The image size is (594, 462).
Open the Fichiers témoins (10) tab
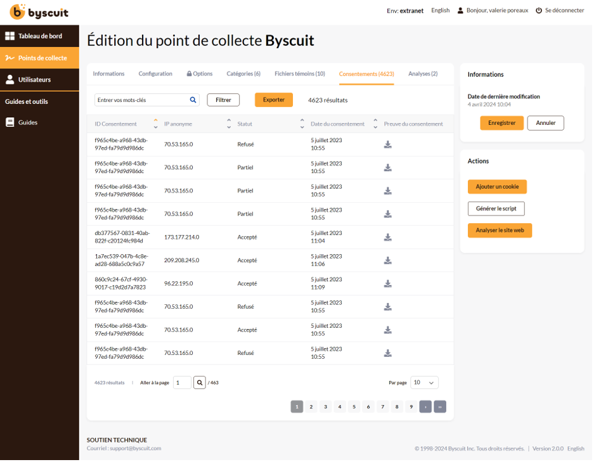coord(300,74)
